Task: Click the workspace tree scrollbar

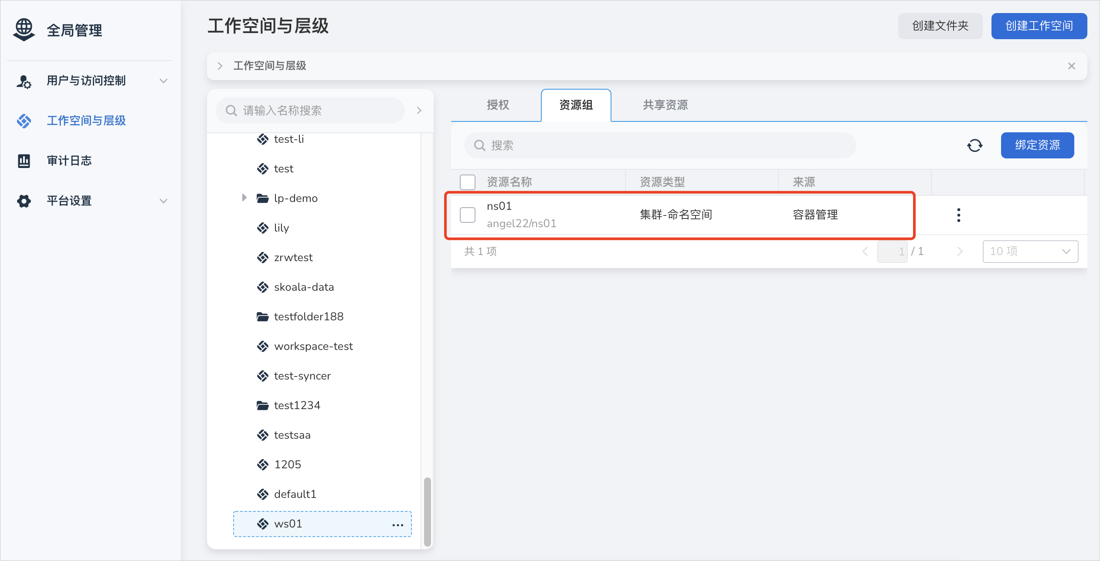Action: click(x=427, y=512)
